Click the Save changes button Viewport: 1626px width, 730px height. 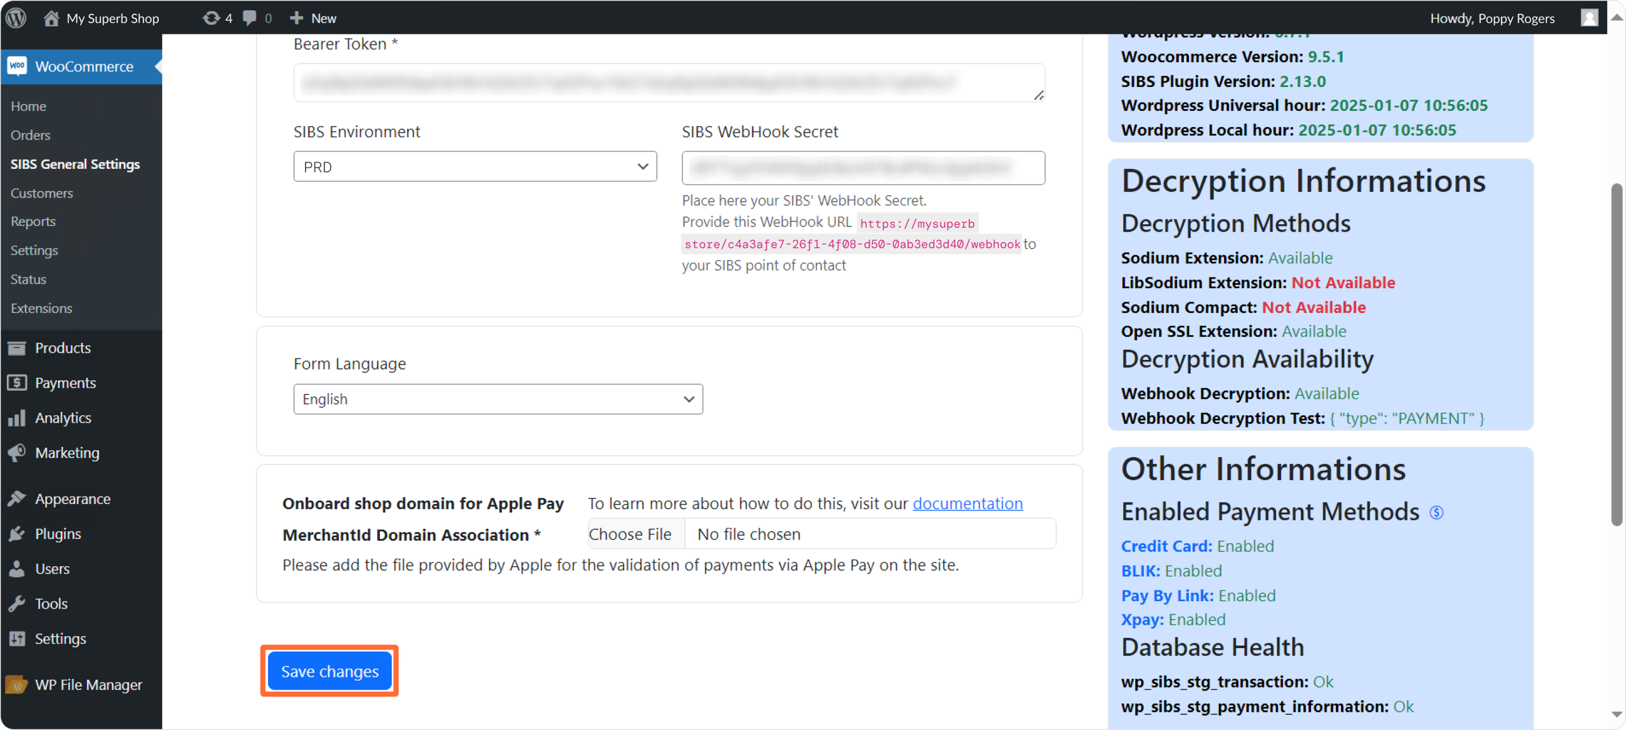click(x=330, y=671)
